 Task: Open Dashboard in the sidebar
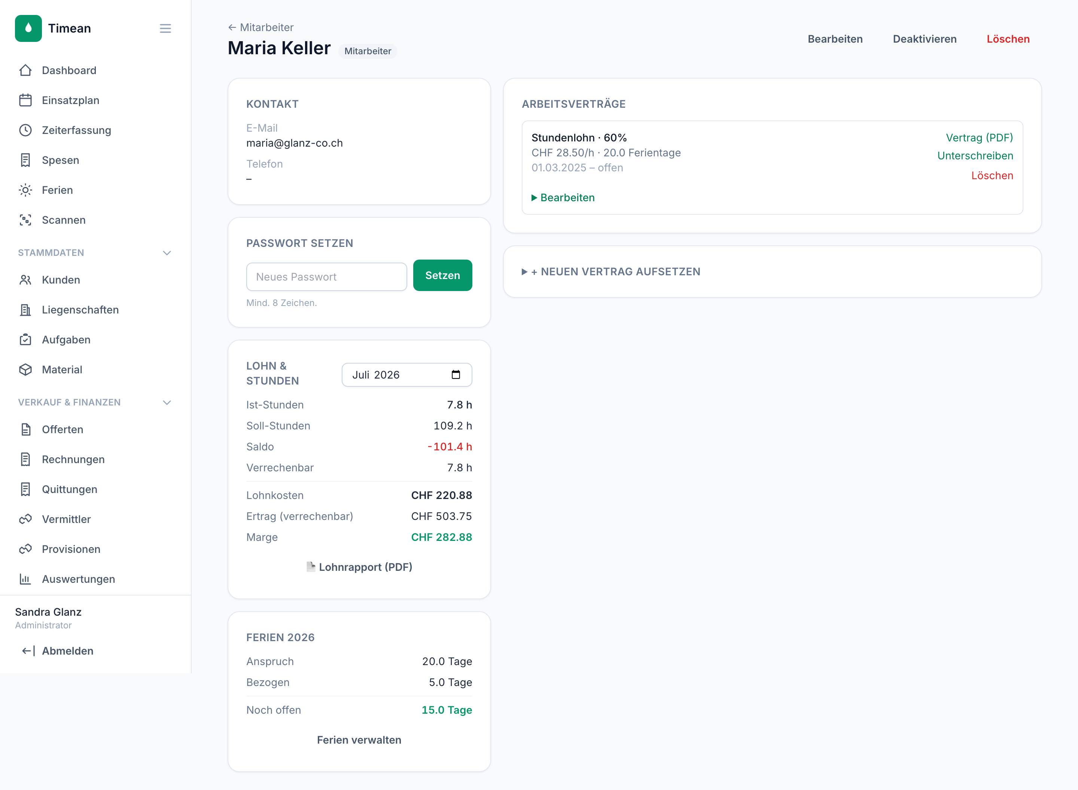click(x=95, y=70)
